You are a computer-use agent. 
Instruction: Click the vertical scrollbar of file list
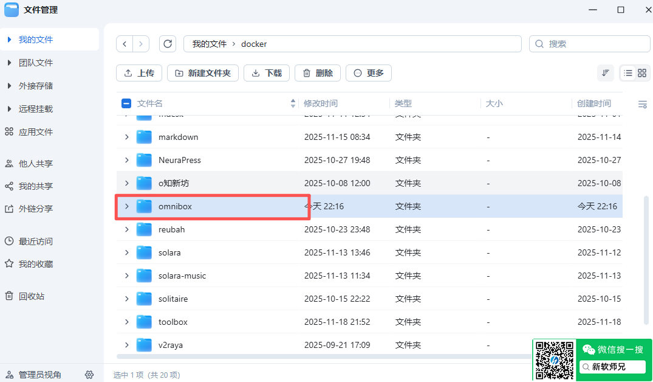point(646,262)
